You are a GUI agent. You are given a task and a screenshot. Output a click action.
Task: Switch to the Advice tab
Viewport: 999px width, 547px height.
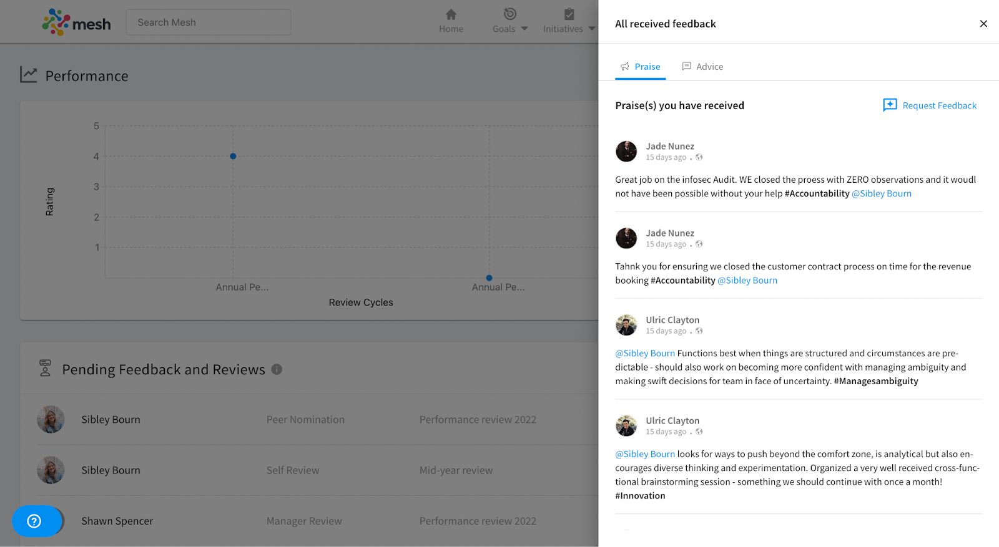[x=702, y=67]
